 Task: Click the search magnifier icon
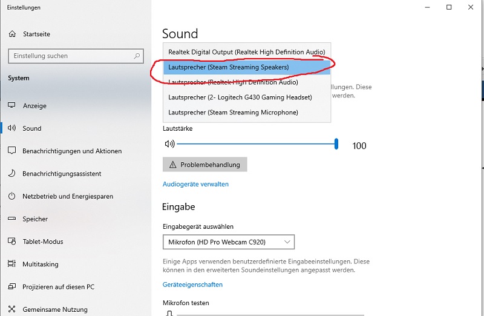point(137,56)
